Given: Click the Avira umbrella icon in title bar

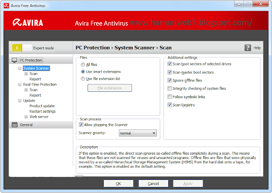Looking at the screenshot, I should (x=6, y=6).
